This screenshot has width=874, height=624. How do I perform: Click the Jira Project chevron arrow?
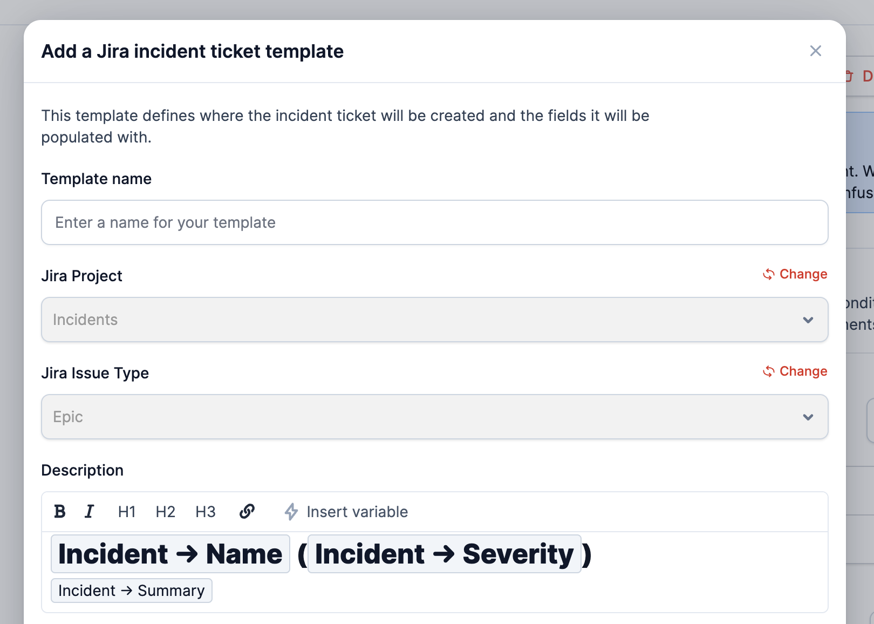tap(808, 320)
